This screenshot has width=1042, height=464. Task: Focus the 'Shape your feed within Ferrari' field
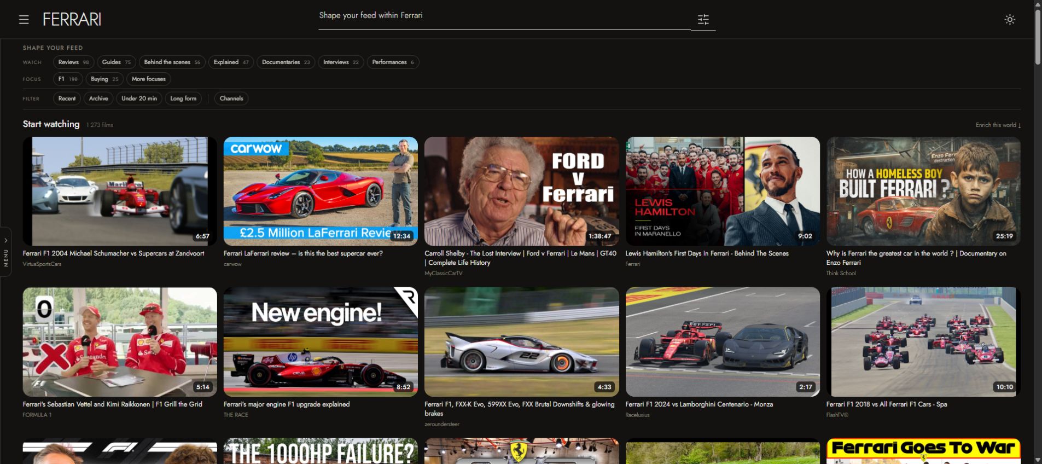[504, 16]
